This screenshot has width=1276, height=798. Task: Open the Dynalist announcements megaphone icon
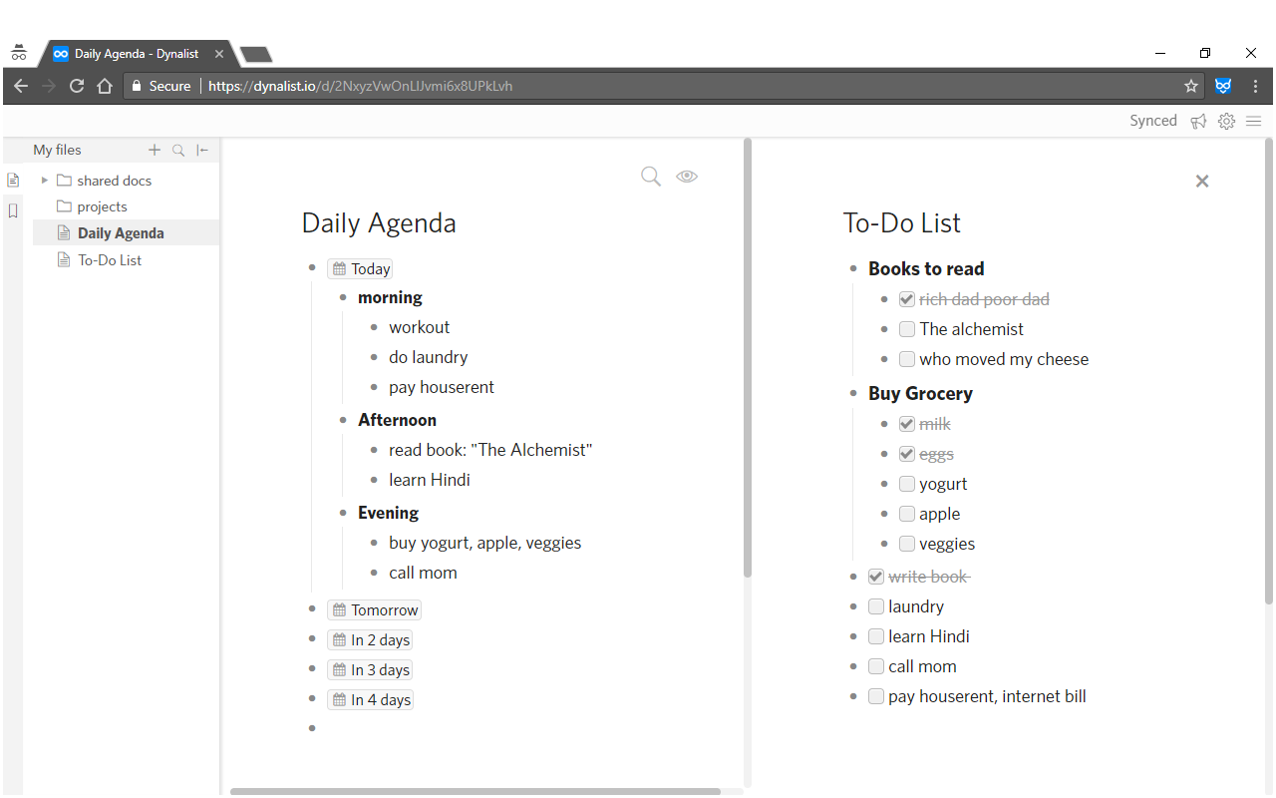pos(1198,121)
